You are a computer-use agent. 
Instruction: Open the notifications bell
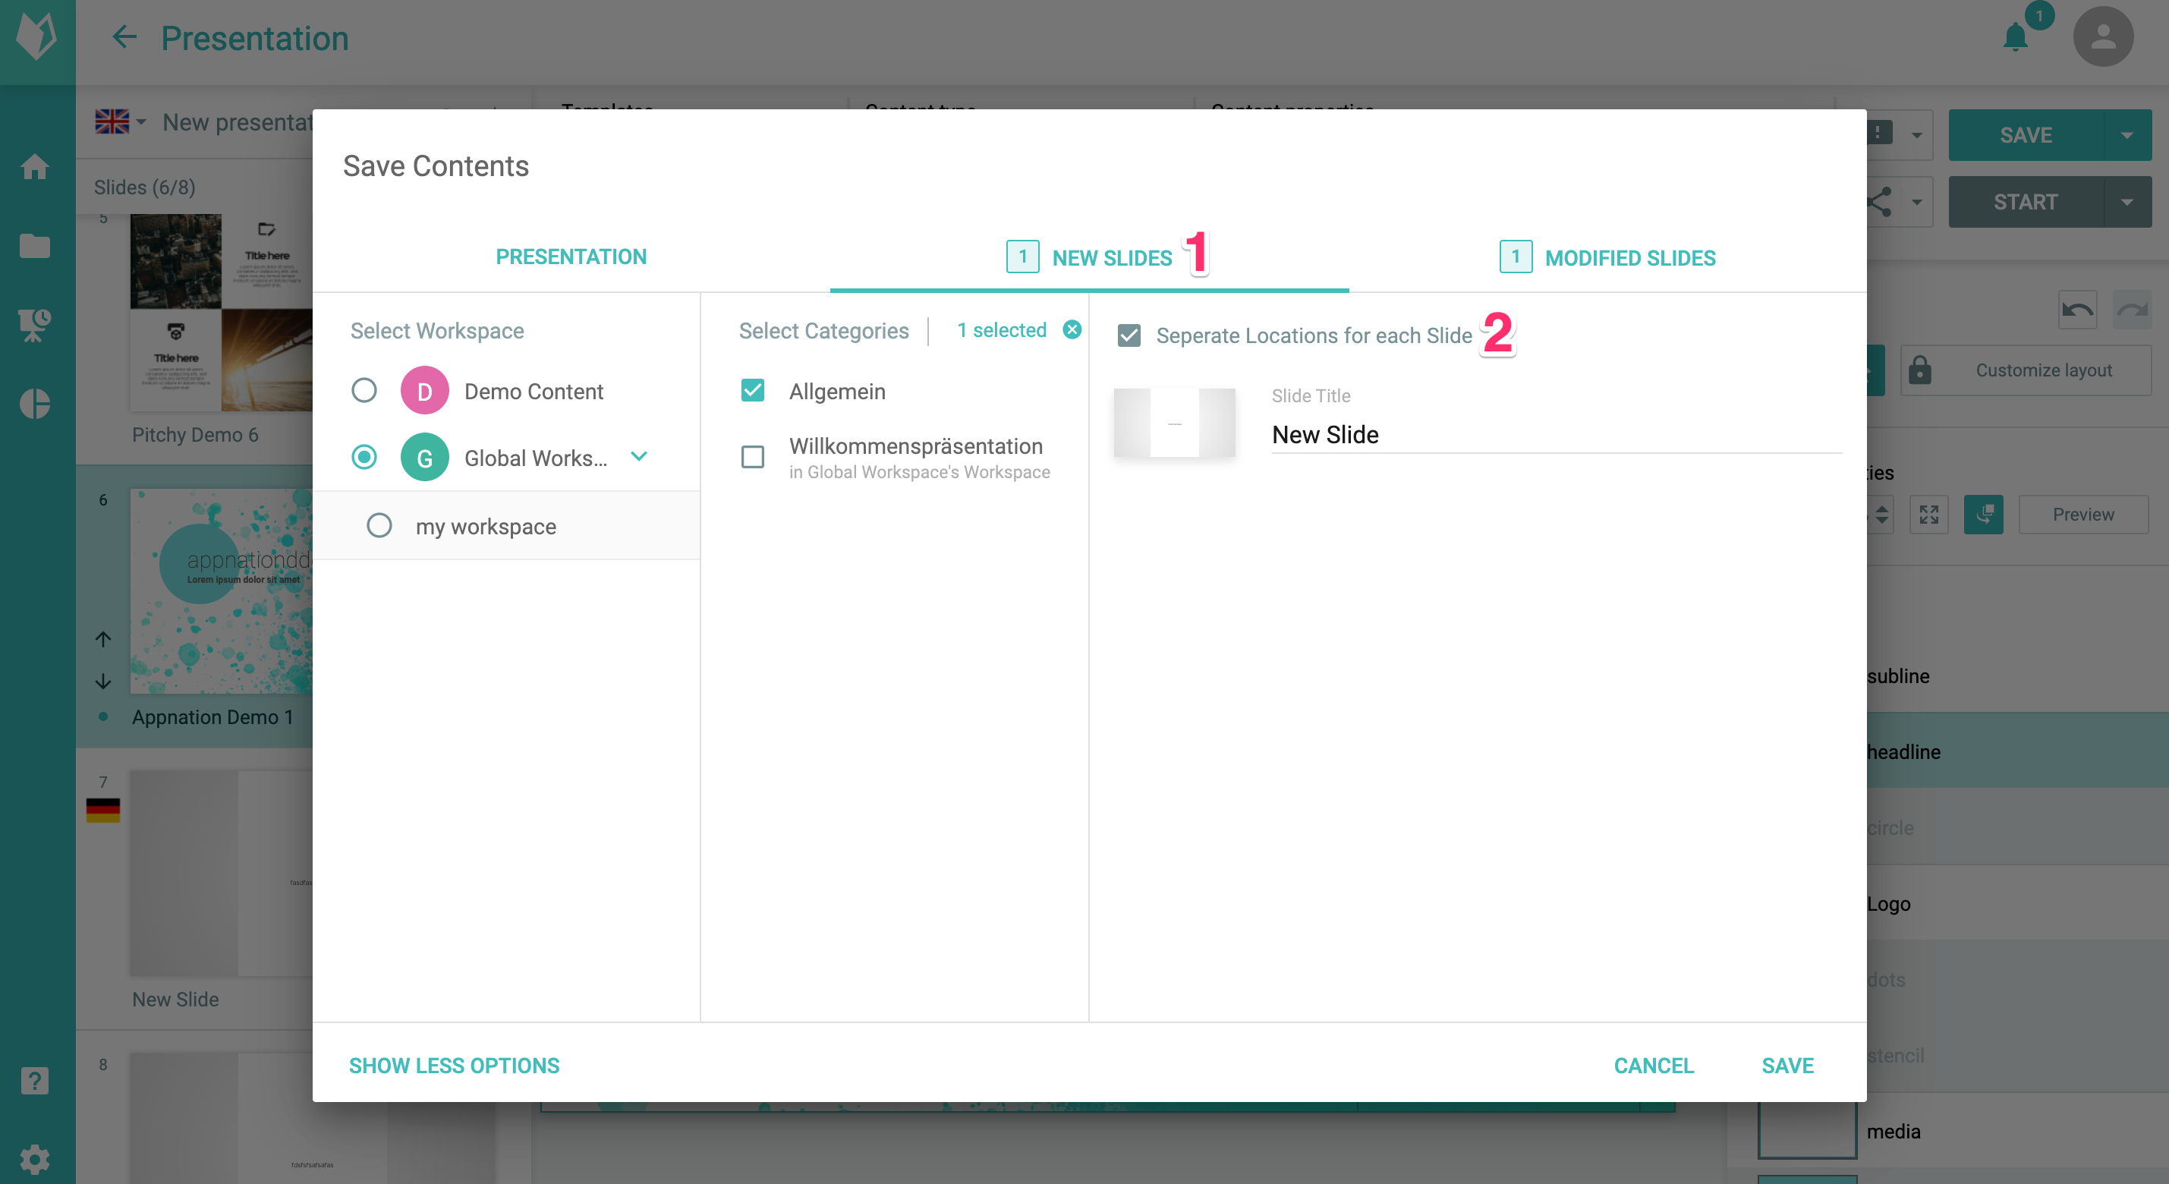coord(2016,37)
